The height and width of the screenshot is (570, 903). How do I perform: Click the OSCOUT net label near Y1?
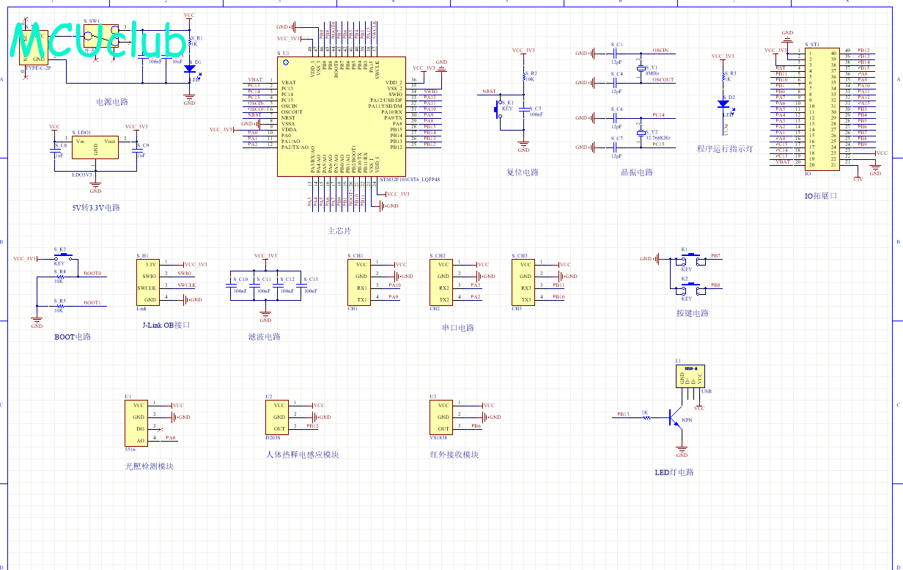point(663,80)
